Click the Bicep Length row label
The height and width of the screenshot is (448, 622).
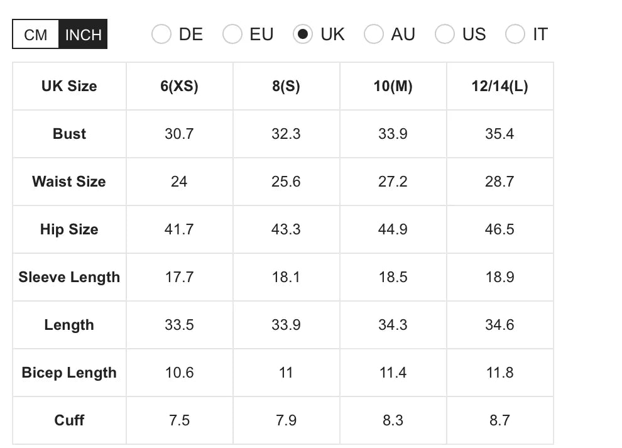click(x=69, y=373)
